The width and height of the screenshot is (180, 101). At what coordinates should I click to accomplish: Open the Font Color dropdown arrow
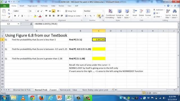point(42,16)
